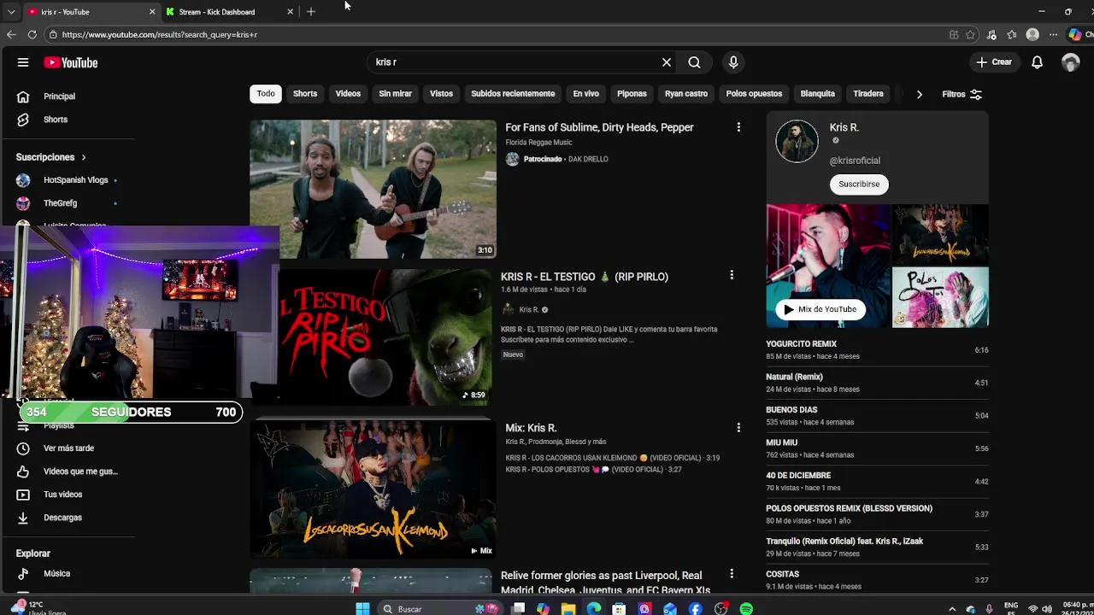
Task: Play YOGURCITO REMIX track
Action: point(877,349)
